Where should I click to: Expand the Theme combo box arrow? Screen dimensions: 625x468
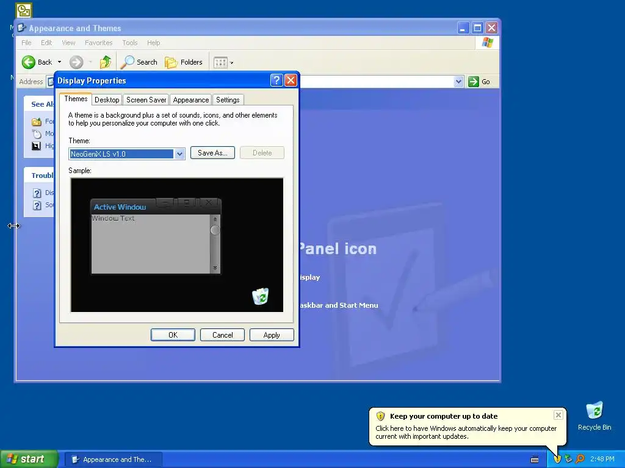(x=179, y=154)
